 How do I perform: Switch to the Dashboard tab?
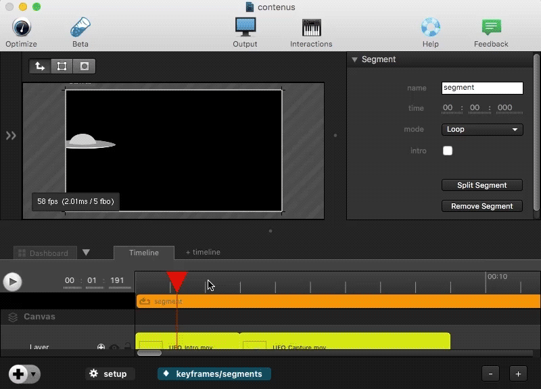point(45,253)
